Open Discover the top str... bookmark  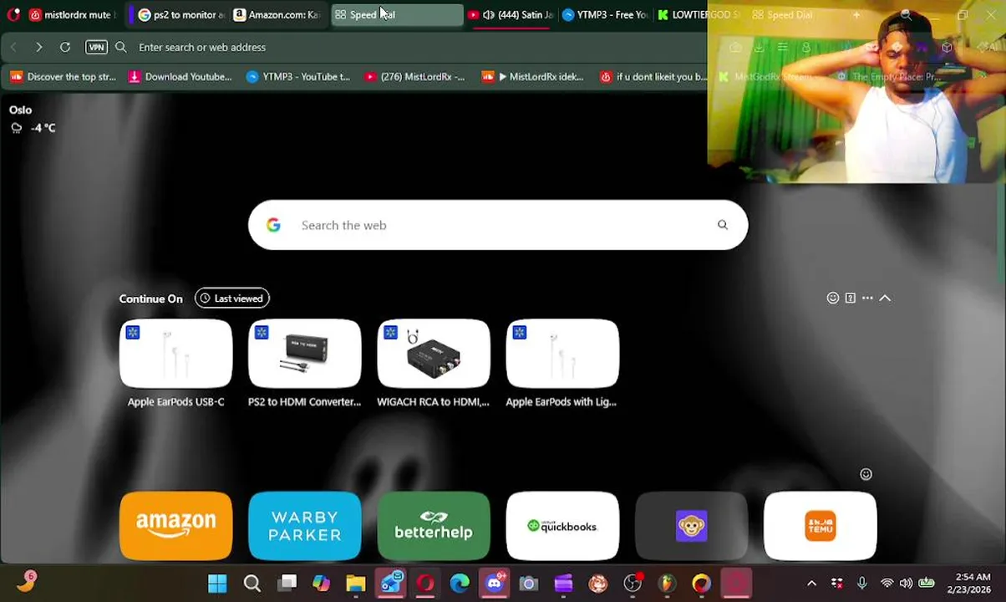tap(64, 77)
